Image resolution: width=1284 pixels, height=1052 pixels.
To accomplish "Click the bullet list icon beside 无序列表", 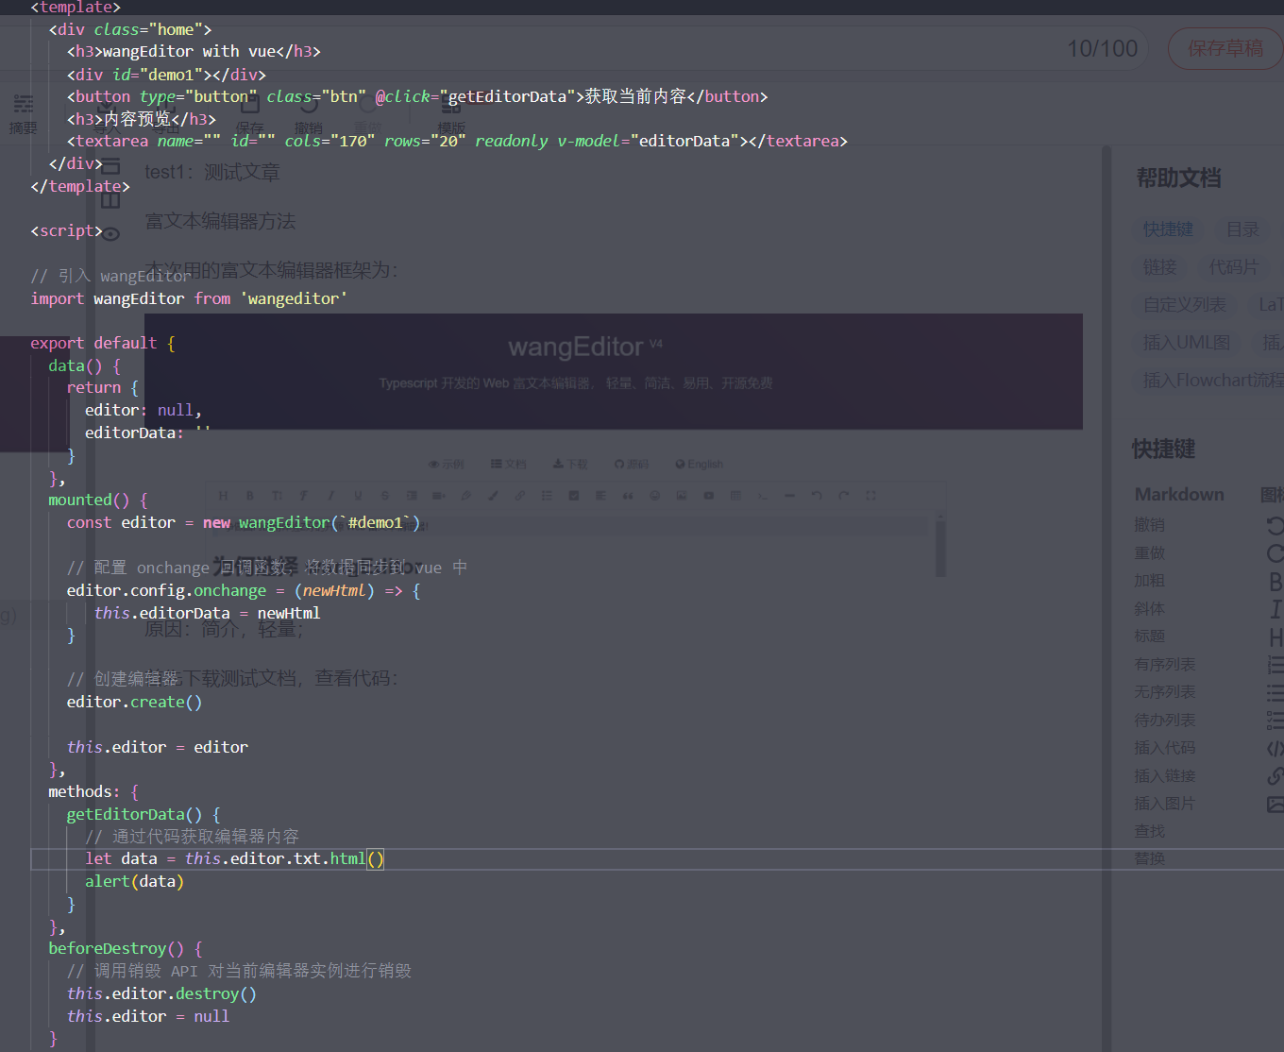I will click(x=1276, y=692).
